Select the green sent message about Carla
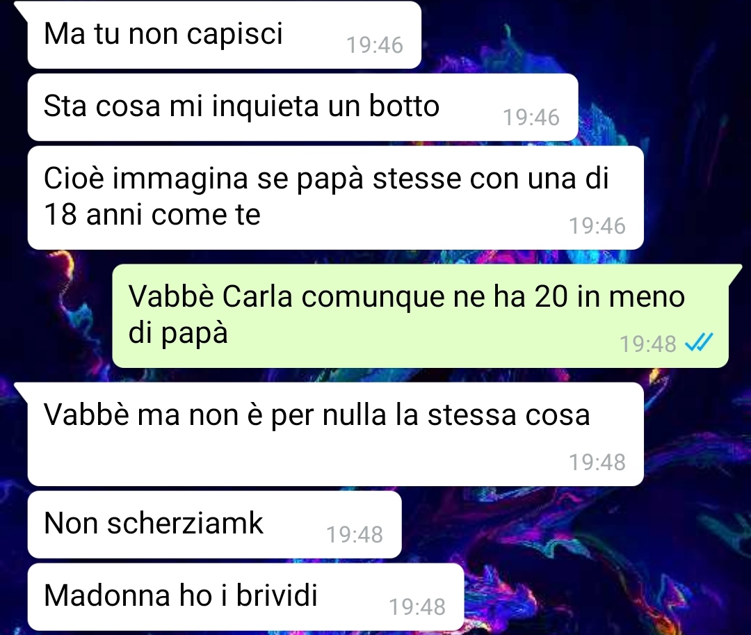This screenshot has height=635, width=751. [x=421, y=316]
